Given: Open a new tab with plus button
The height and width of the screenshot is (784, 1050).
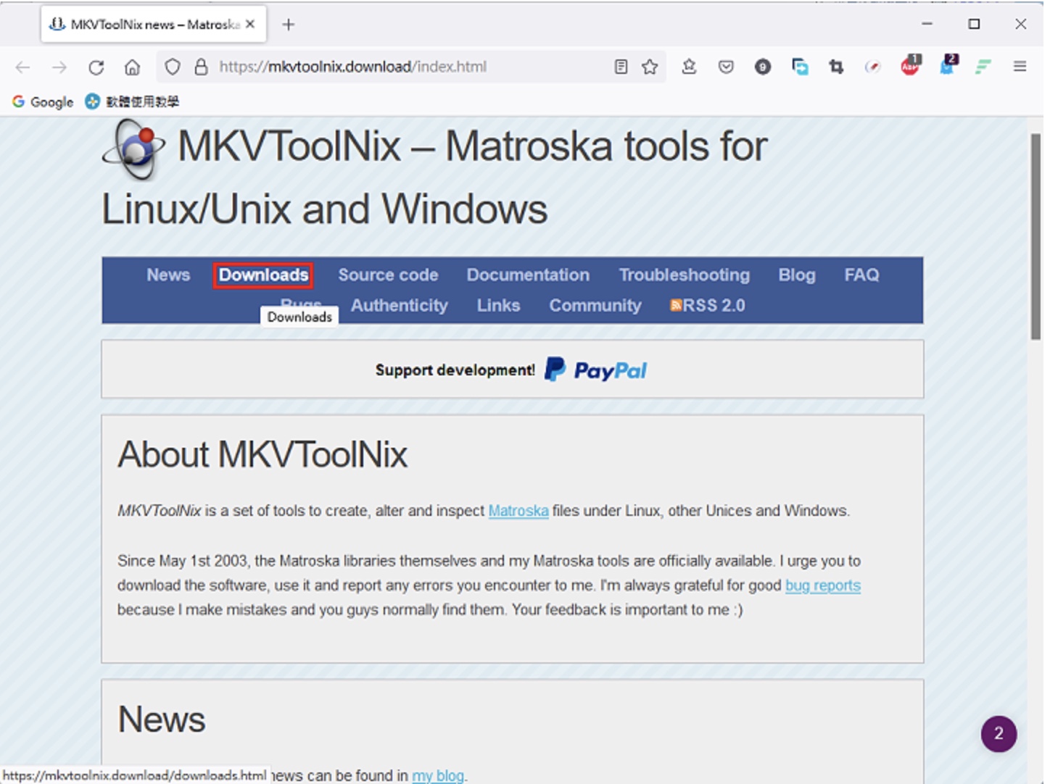Looking at the screenshot, I should tap(289, 25).
